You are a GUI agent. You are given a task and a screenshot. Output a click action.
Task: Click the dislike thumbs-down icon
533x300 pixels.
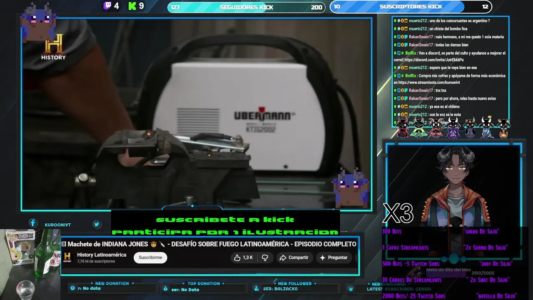[x=265, y=257]
